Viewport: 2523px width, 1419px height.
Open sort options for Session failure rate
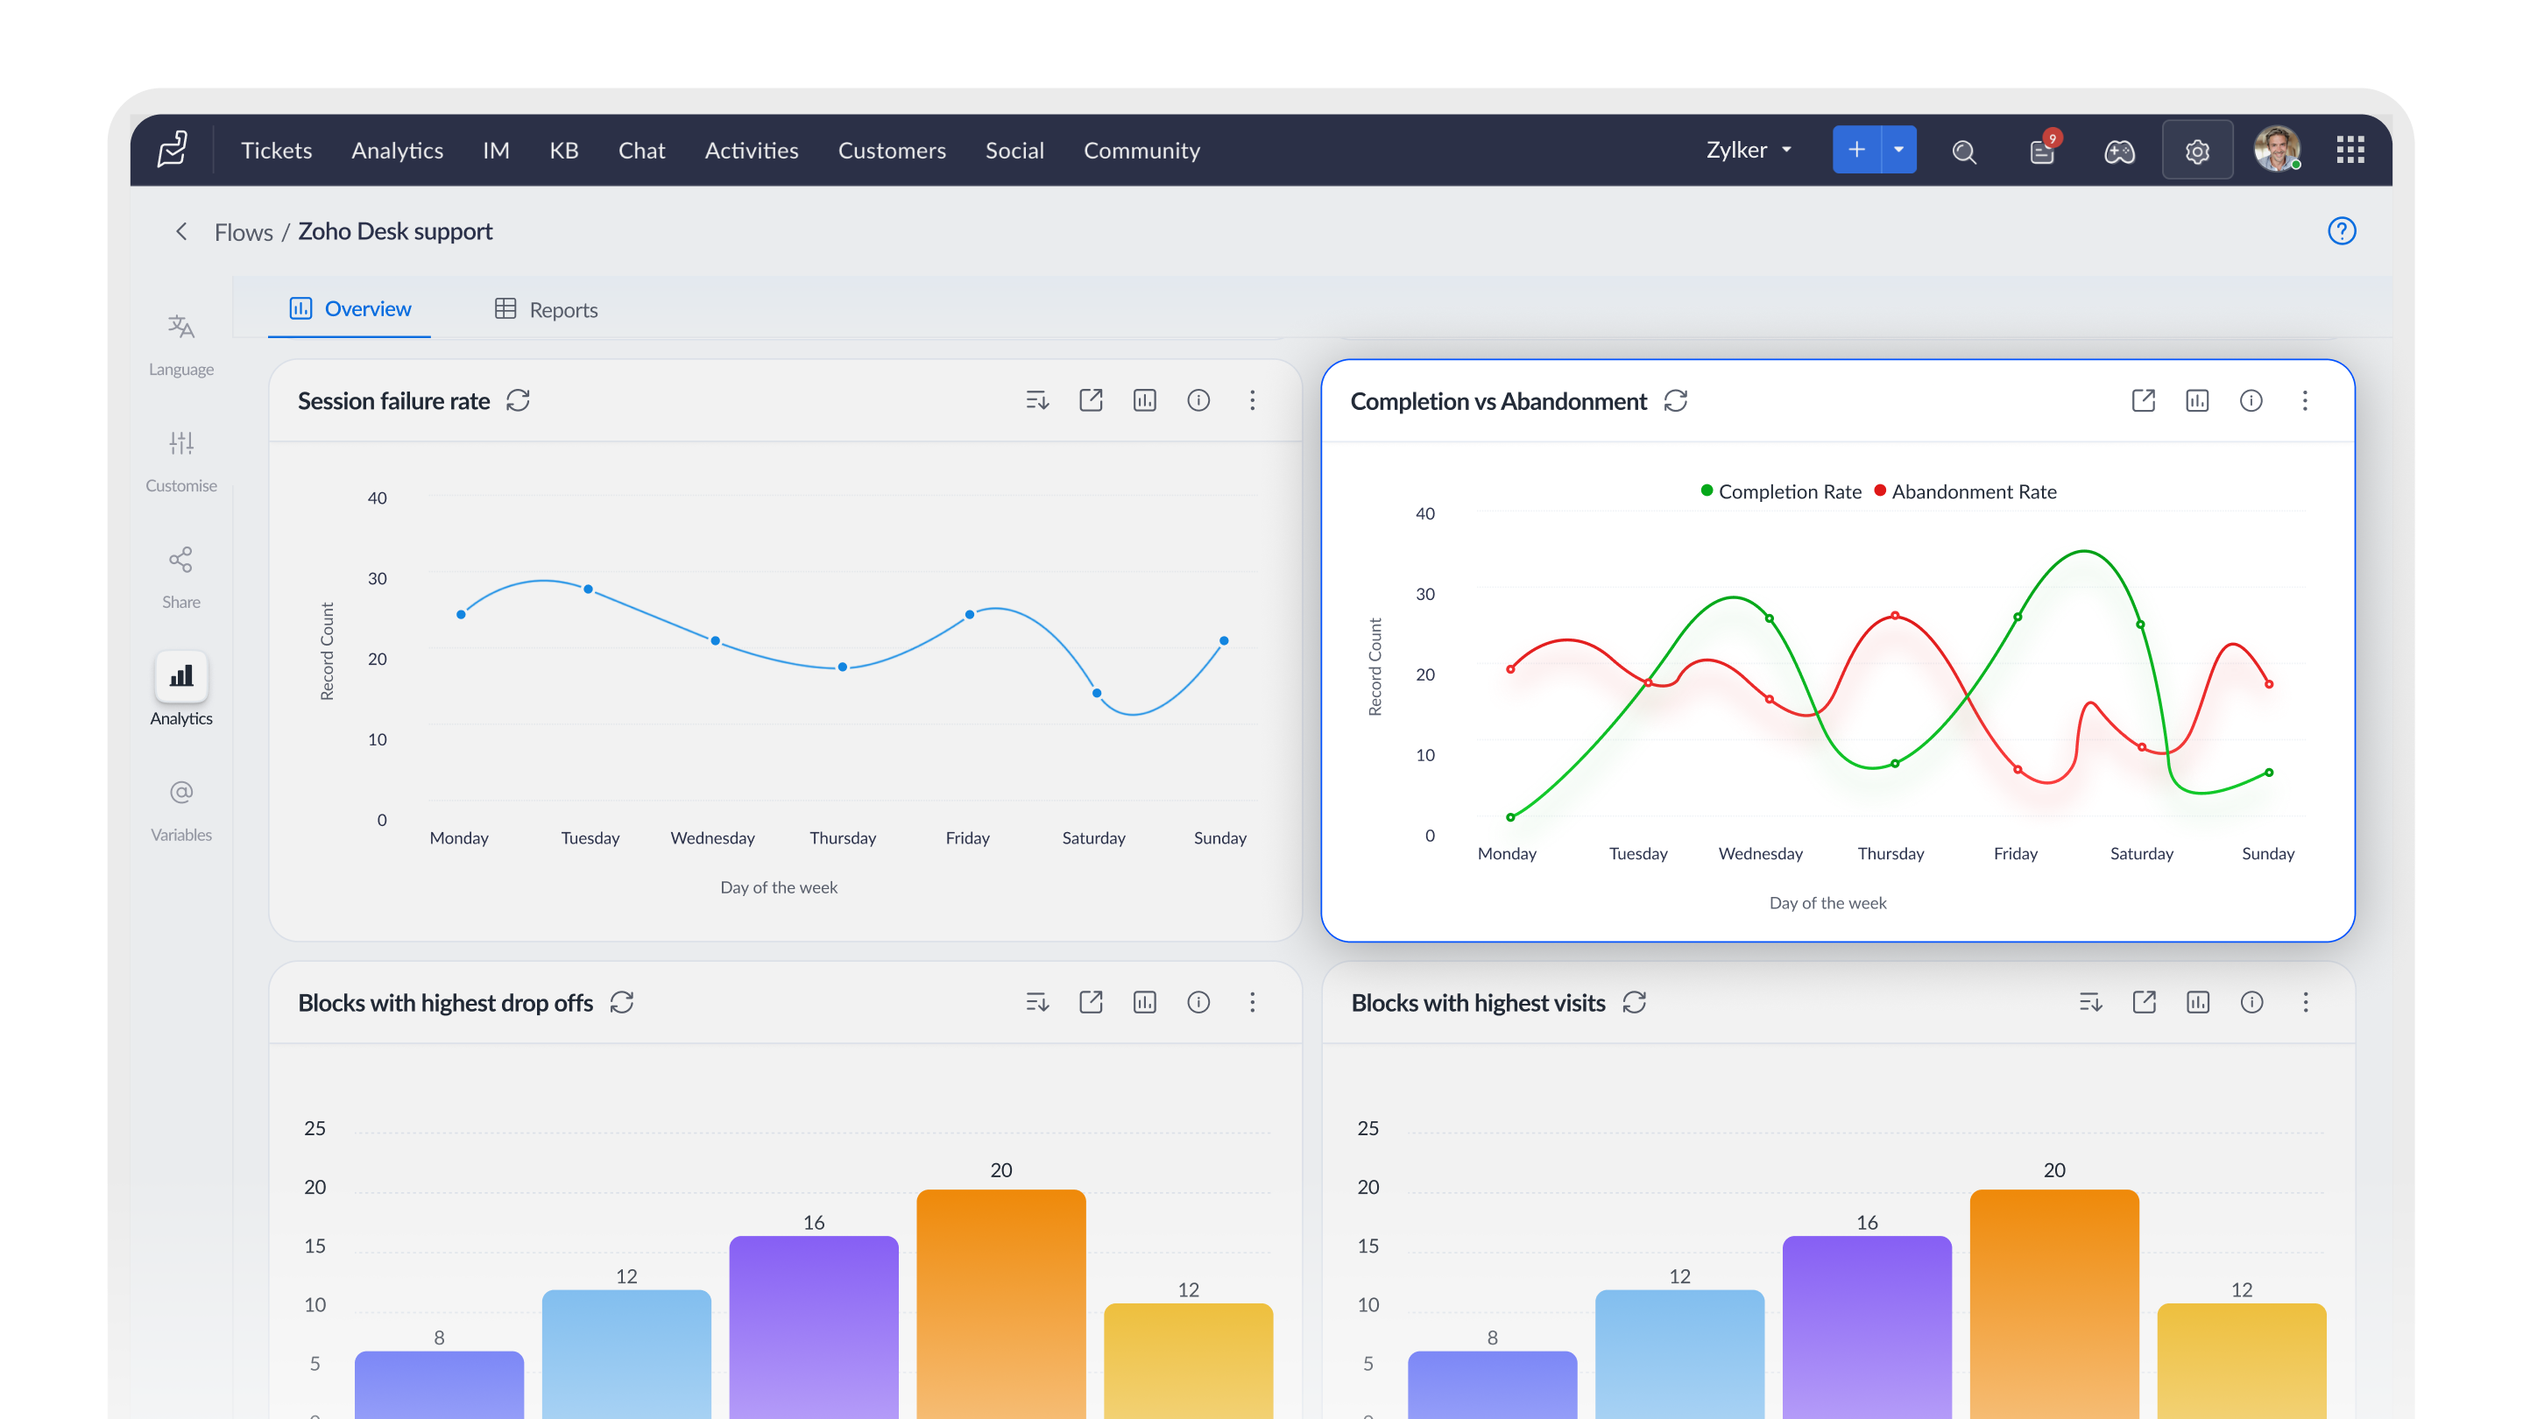pos(1037,400)
